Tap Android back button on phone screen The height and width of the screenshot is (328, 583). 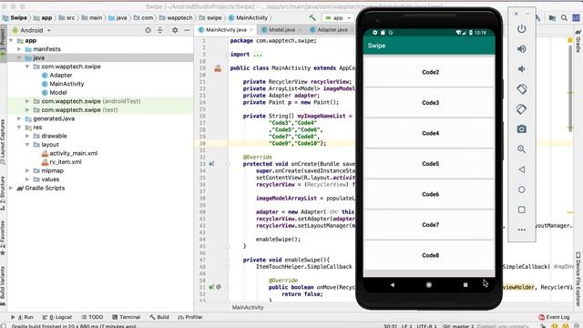pyautogui.click(x=393, y=285)
